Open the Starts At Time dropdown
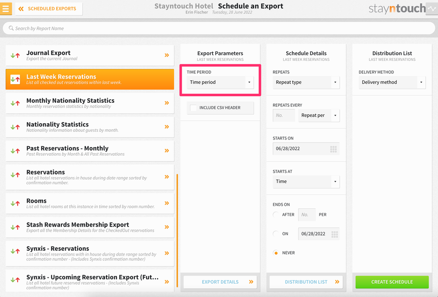438x297 pixels. tap(306, 181)
